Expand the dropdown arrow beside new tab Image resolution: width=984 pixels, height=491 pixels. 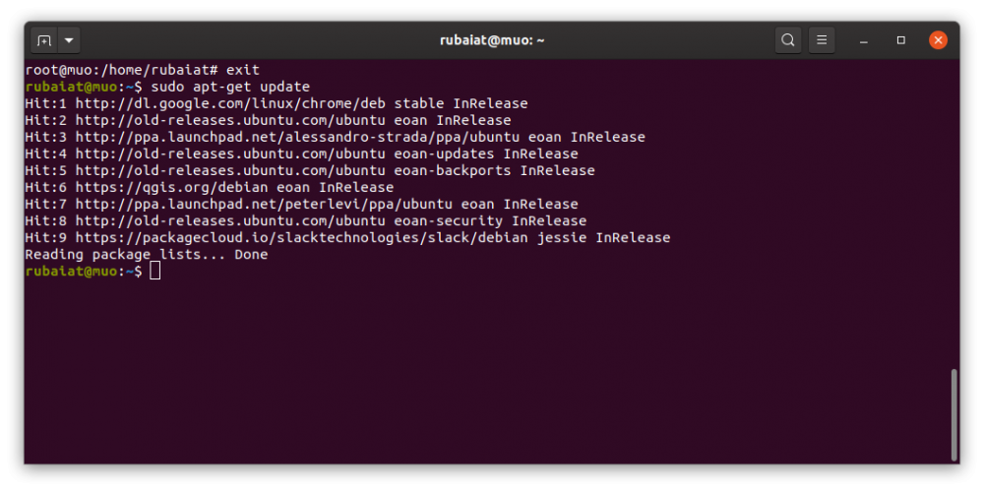pyautogui.click(x=69, y=40)
